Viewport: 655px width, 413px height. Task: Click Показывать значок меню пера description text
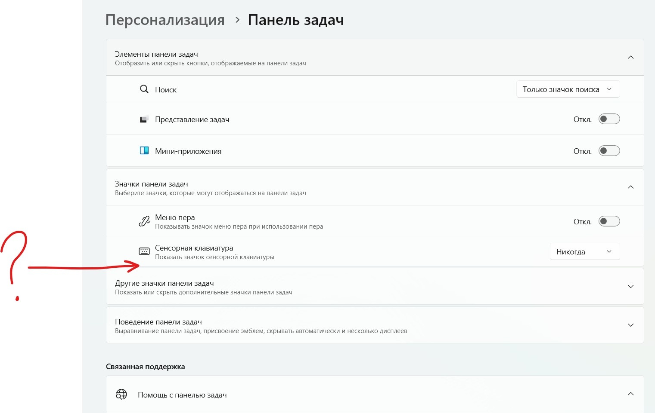[x=239, y=226]
